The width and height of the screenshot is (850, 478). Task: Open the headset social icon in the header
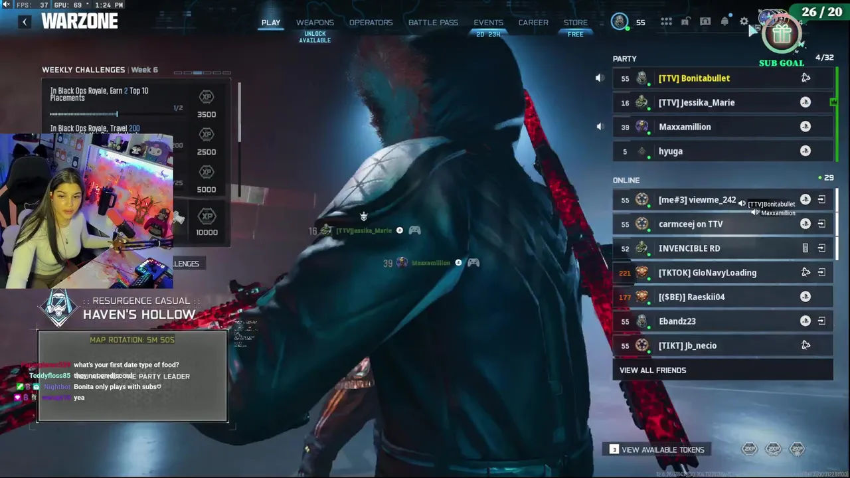pos(705,21)
